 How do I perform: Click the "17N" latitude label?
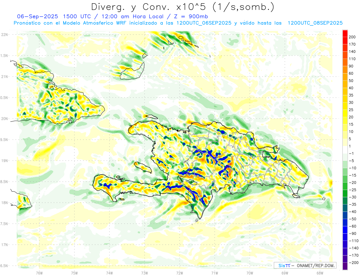pos(4,244)
